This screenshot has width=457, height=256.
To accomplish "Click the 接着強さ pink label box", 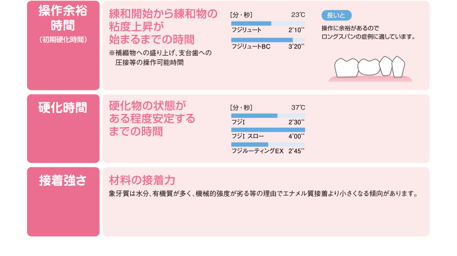I will (63, 201).
